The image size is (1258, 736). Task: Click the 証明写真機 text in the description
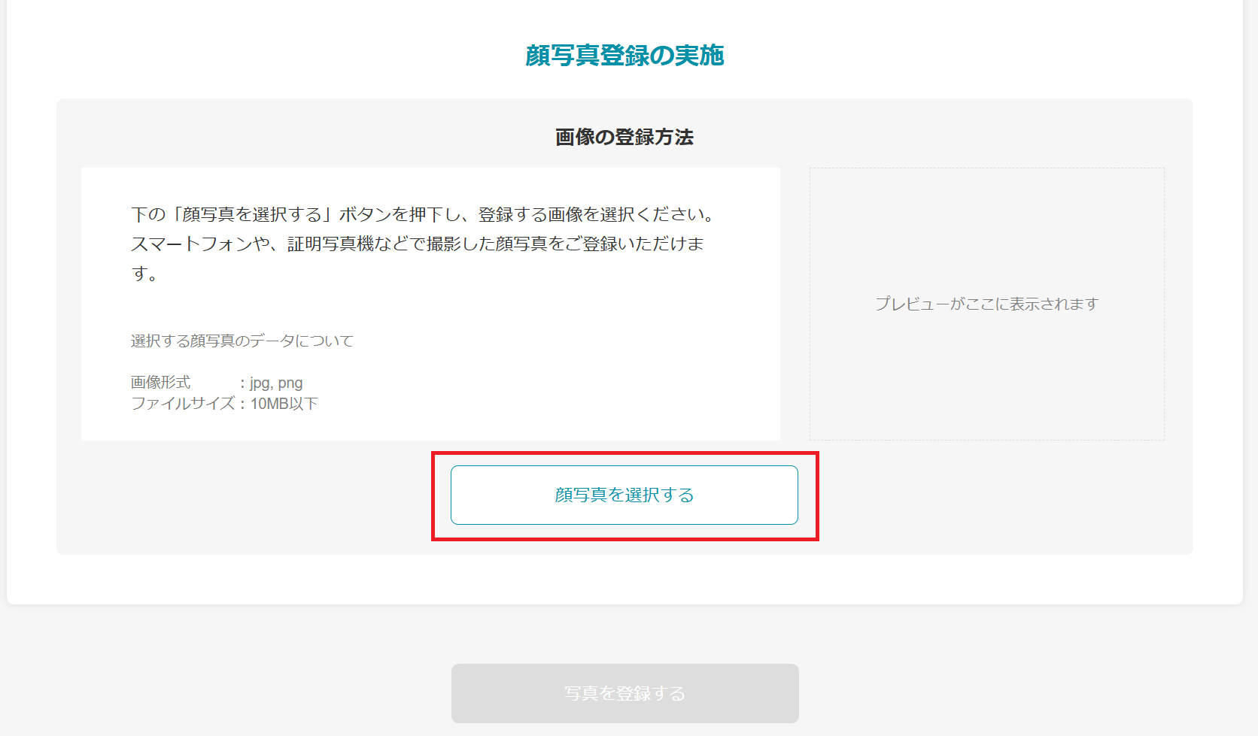(x=338, y=242)
